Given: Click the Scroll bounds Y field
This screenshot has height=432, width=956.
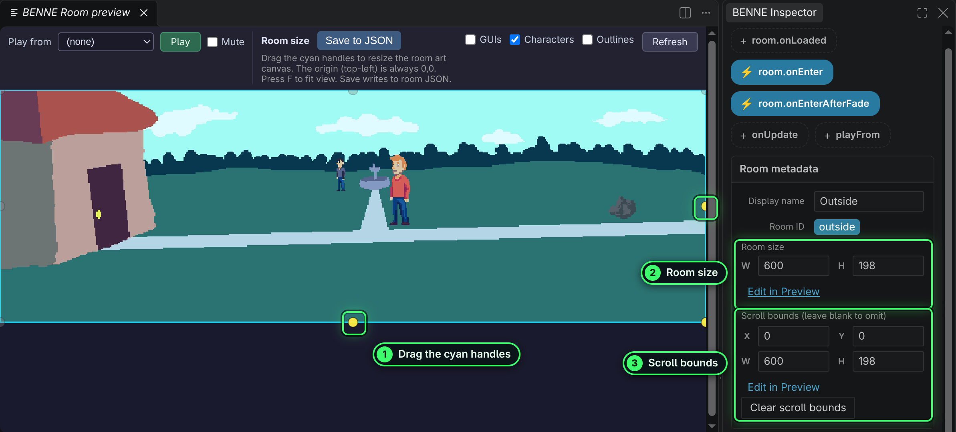Looking at the screenshot, I should (x=888, y=336).
